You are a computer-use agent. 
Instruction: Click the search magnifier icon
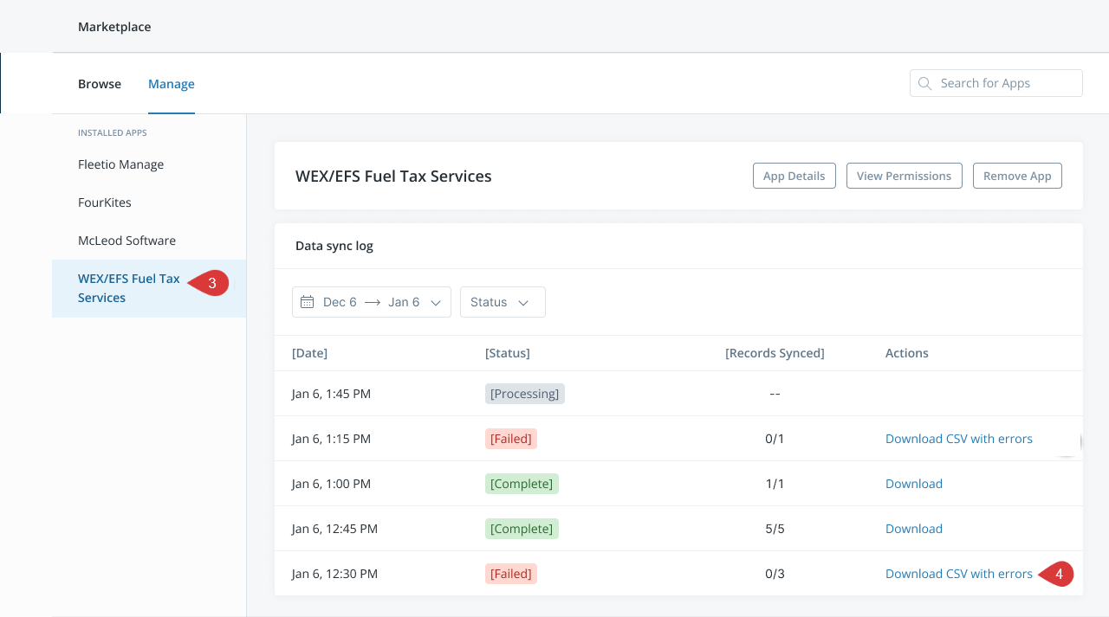(x=924, y=83)
